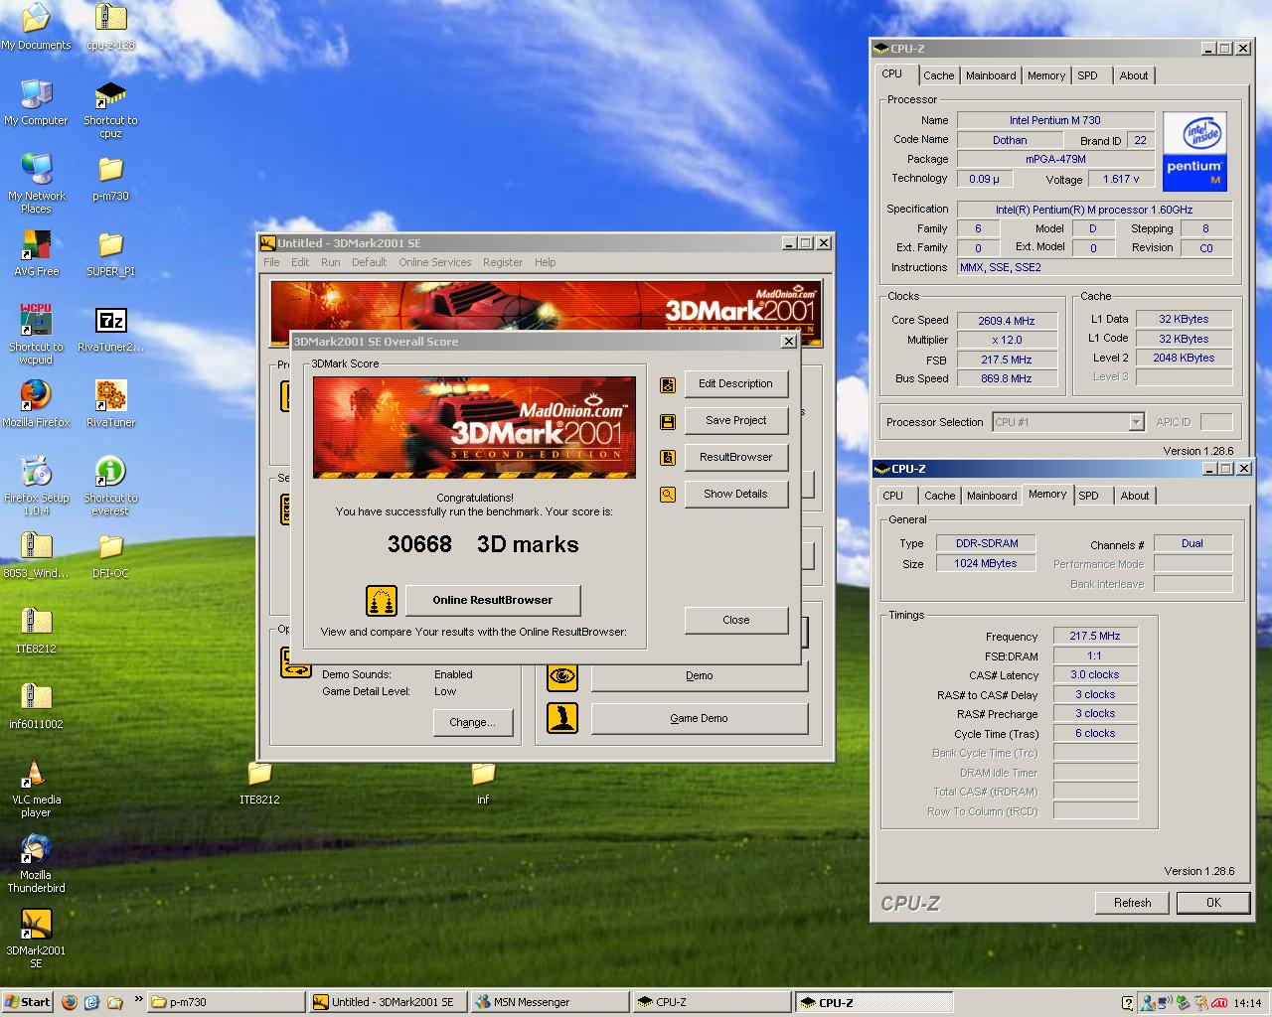Viewport: 1272px width, 1017px height.
Task: Close the Overall Score dialog with Close button
Action: coord(735,620)
